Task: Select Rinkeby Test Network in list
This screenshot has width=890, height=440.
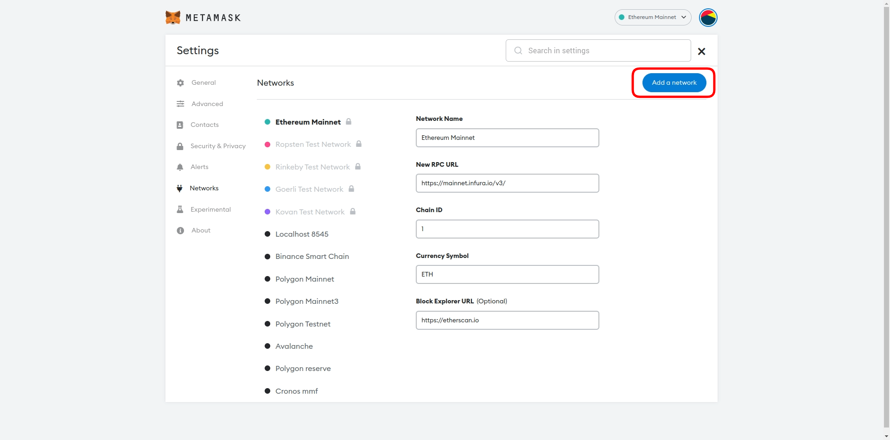Action: pyautogui.click(x=312, y=167)
